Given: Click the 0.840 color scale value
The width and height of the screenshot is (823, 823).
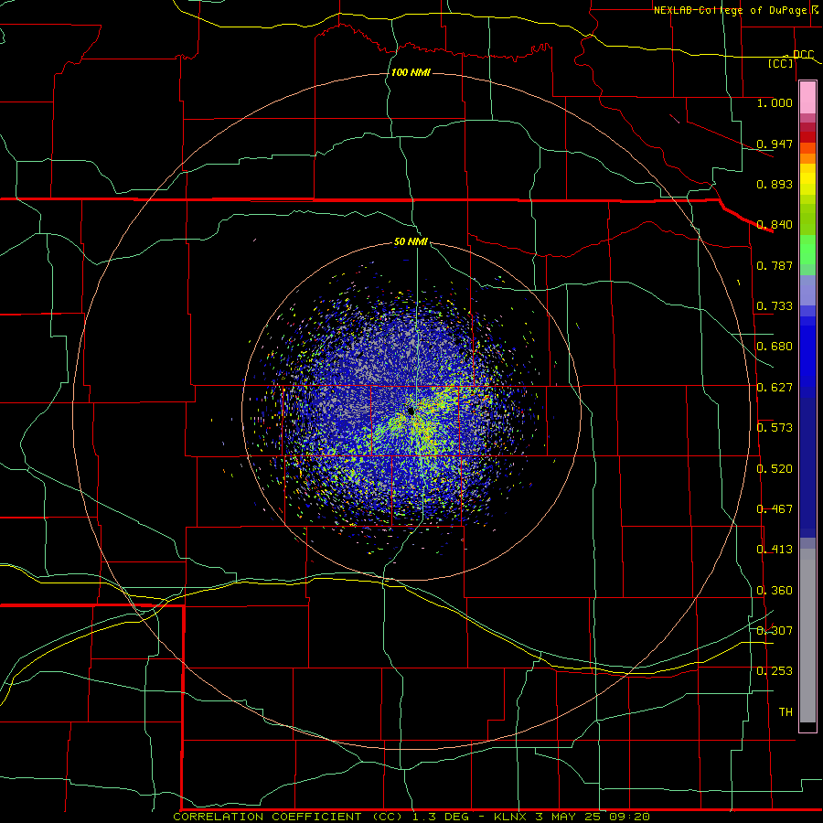Looking at the screenshot, I should click(775, 225).
